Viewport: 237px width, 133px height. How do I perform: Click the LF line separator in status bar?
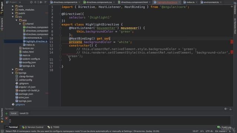(202, 131)
